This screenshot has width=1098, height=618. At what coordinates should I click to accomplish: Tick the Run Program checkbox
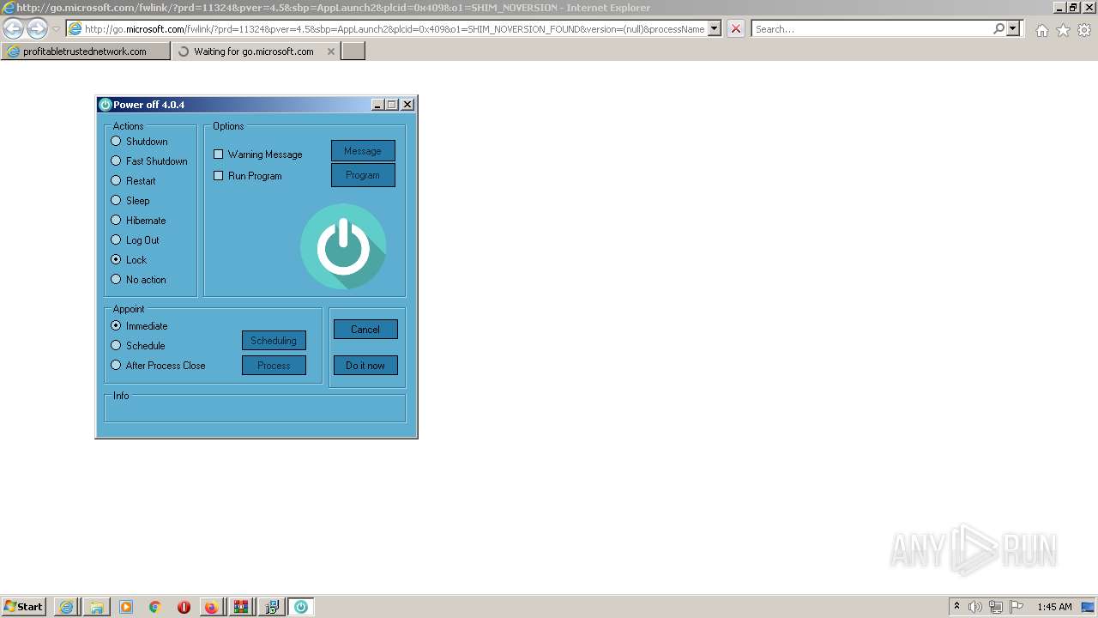point(247,176)
